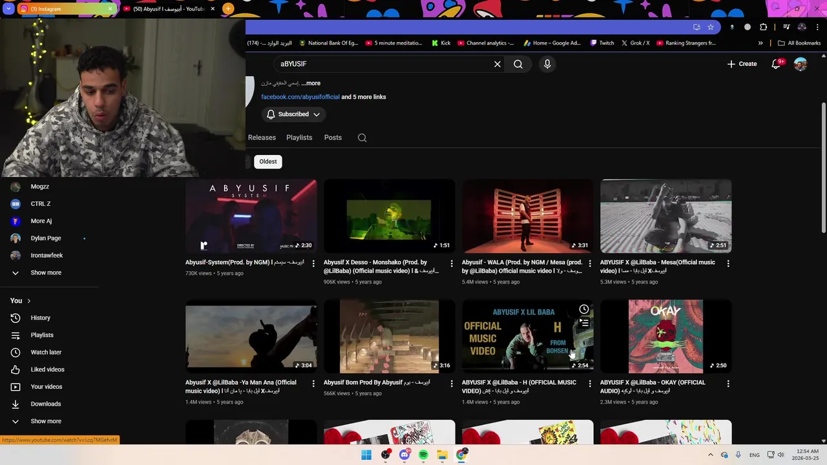Open facebook.com/abyusifofficial link
The height and width of the screenshot is (465, 827).
300,97
